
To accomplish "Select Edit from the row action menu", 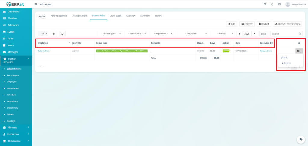I will pos(284,57).
